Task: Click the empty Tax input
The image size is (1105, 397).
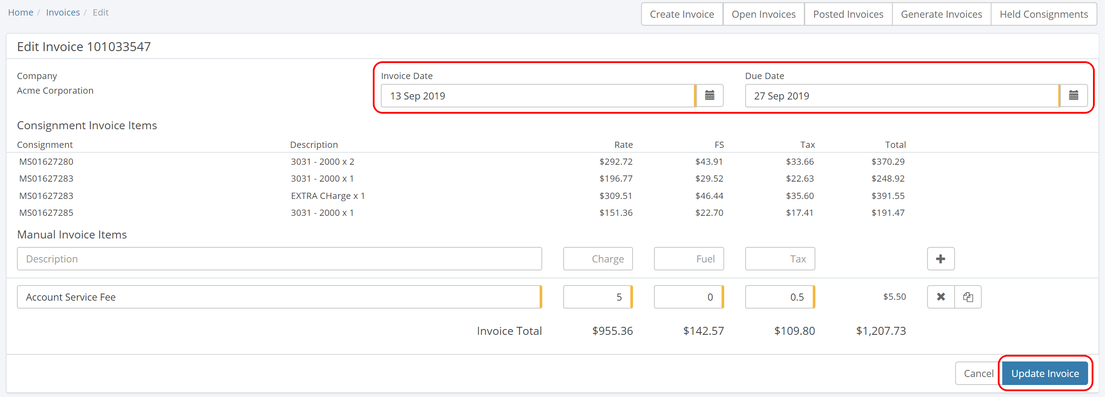Action: point(780,259)
